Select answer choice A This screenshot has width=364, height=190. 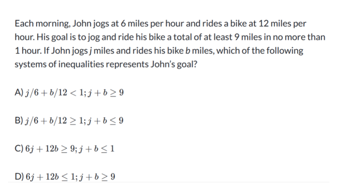[69, 93]
